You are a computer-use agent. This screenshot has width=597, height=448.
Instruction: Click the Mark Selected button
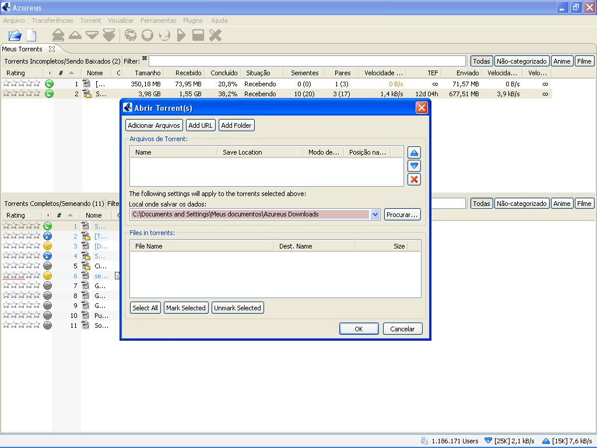(x=186, y=308)
